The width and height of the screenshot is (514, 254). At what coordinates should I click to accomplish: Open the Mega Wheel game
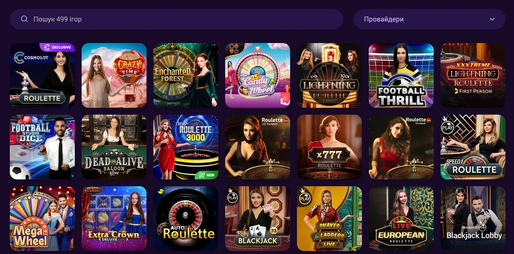pos(42,218)
